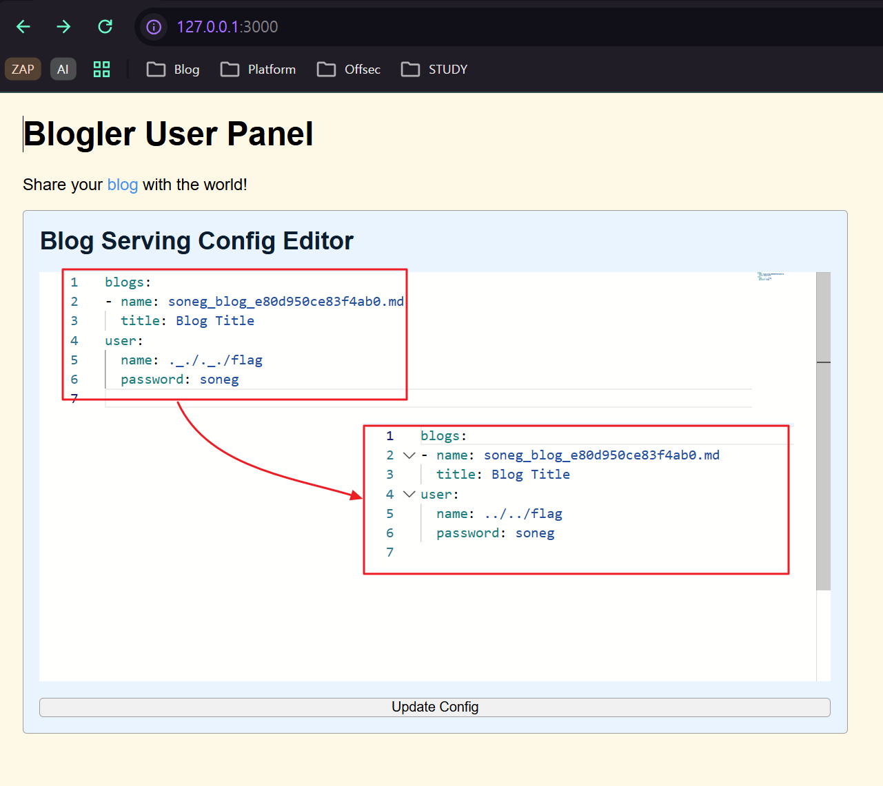This screenshot has width=883, height=786.
Task: Open the Offsec bookmarks folder
Action: point(349,70)
